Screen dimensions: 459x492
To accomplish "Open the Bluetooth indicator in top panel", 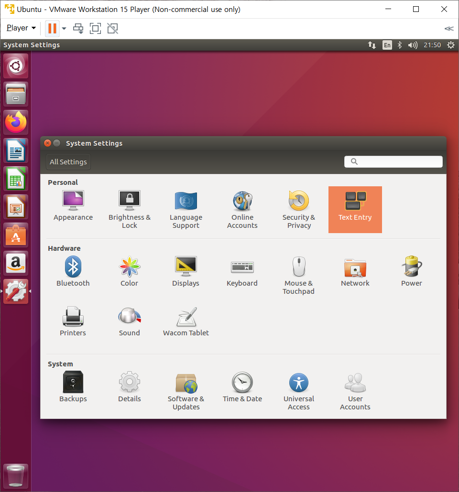I will coord(400,45).
